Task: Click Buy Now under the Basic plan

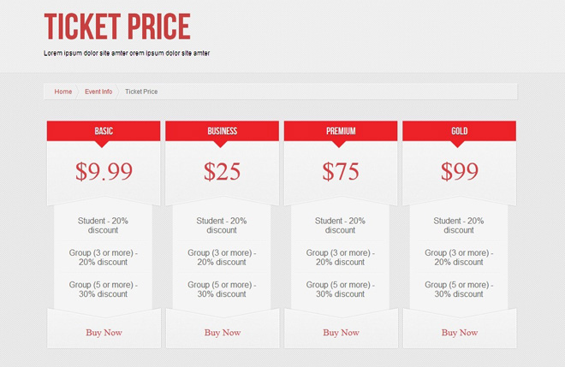Action: (104, 332)
